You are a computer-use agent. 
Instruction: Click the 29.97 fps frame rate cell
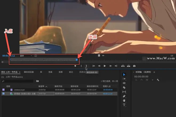click(x=46, y=94)
